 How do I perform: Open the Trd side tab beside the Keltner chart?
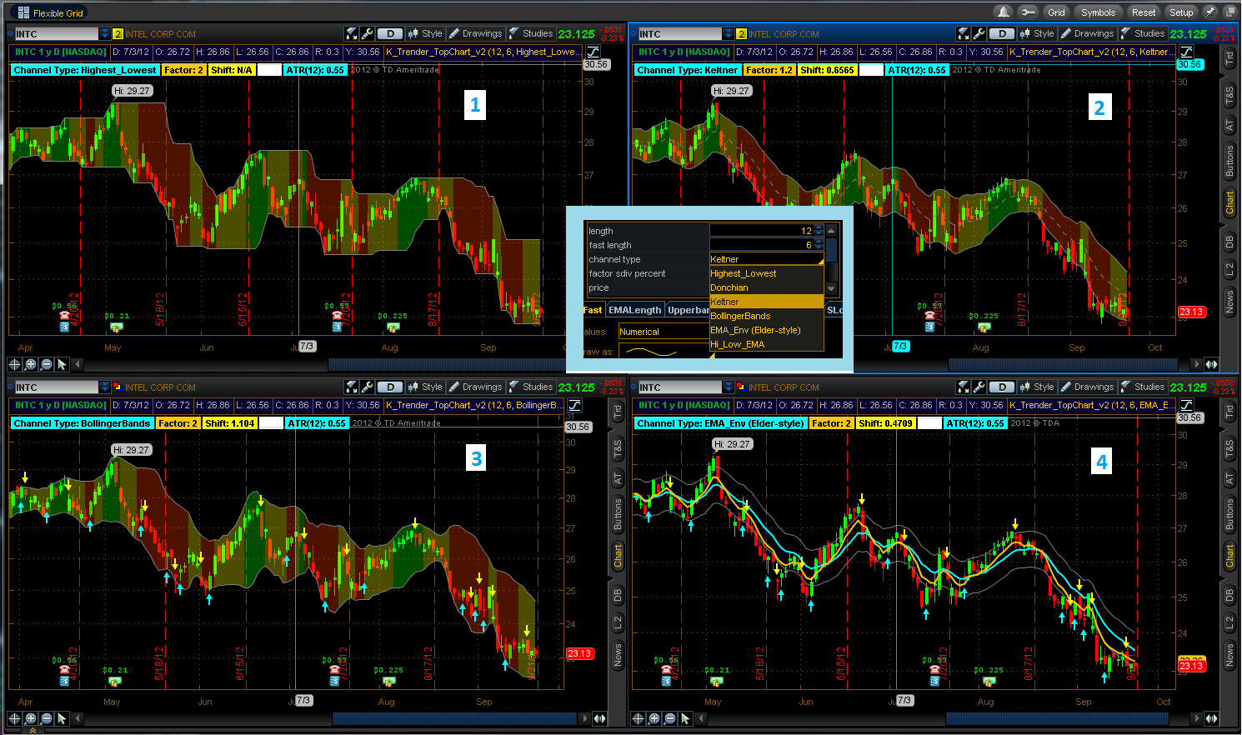click(x=1229, y=59)
